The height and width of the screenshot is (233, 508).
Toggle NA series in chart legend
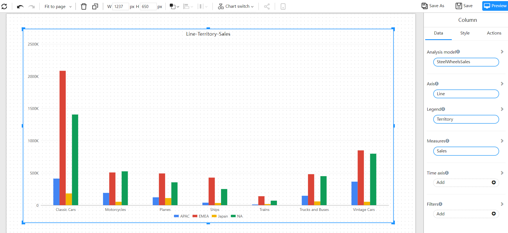[237, 216]
